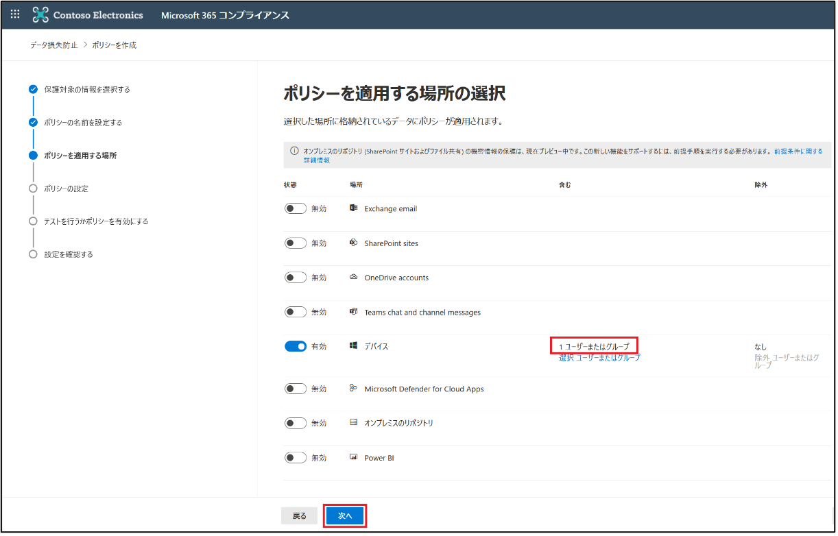
Task: Click ポリシーを作成 breadcrumb
Action: (114, 45)
